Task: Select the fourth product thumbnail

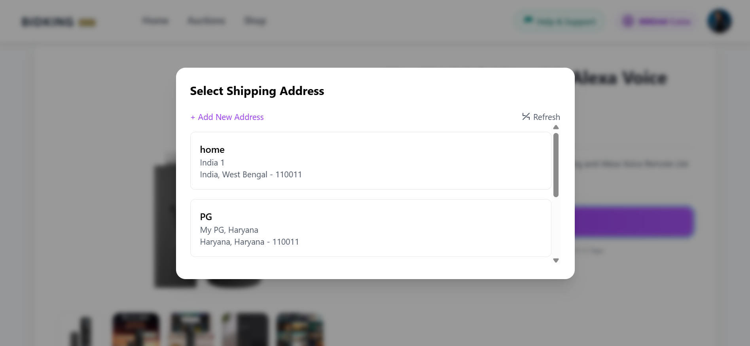Action: [x=245, y=329]
